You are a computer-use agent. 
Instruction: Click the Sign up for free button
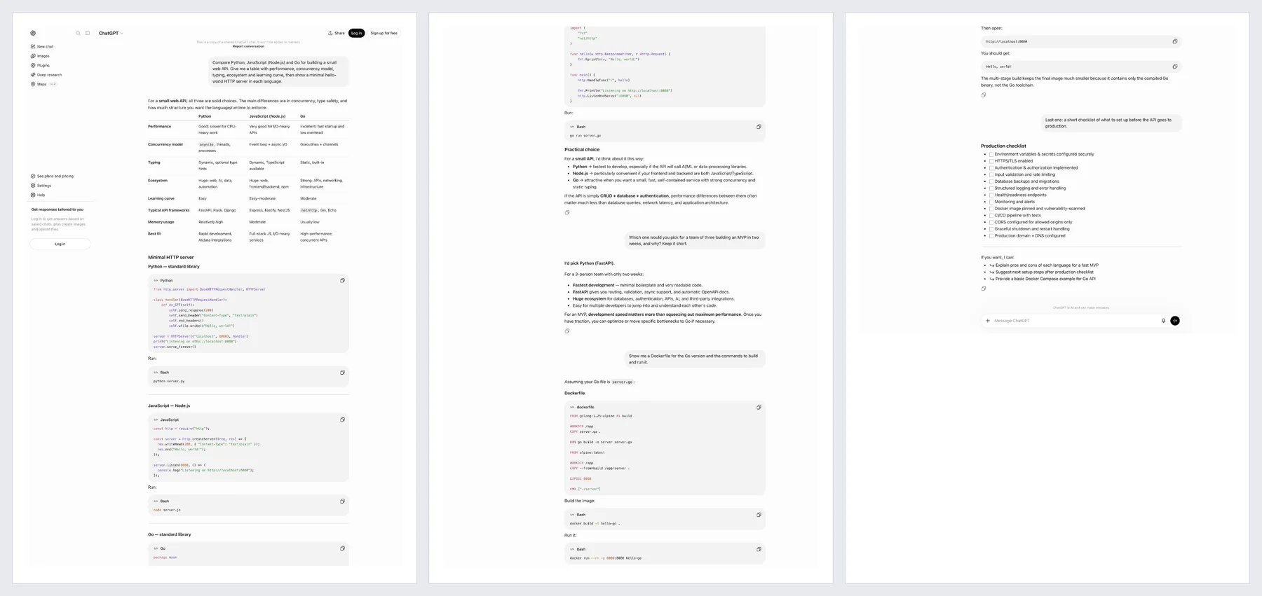coord(384,33)
